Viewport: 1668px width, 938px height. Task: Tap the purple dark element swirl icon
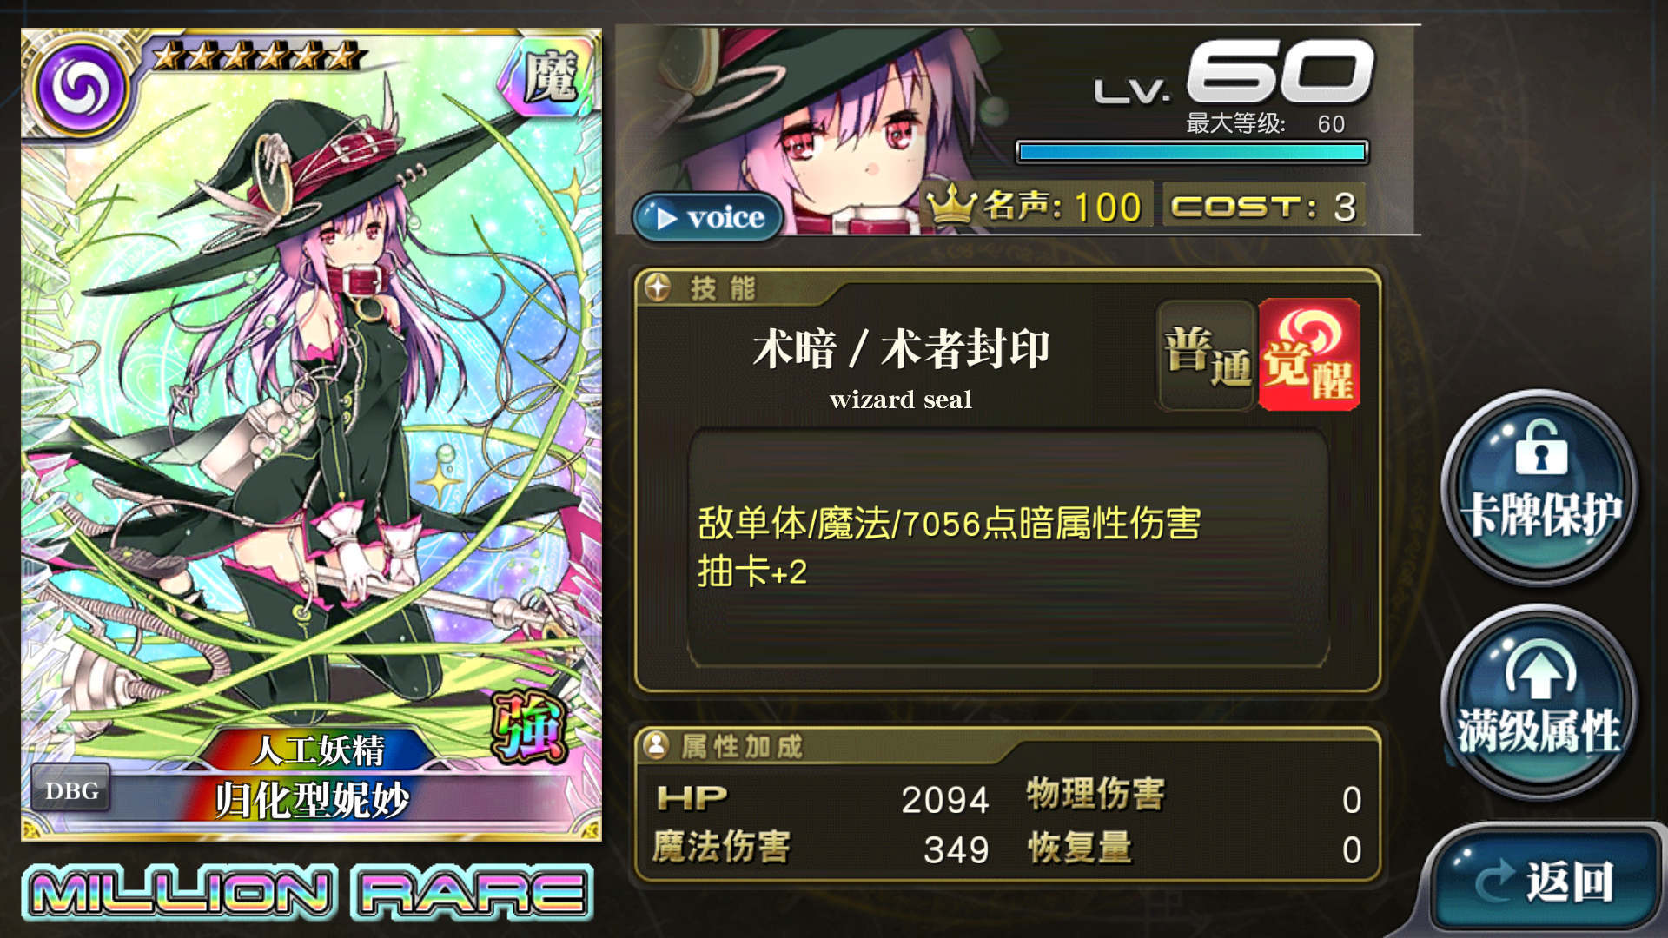point(80,87)
